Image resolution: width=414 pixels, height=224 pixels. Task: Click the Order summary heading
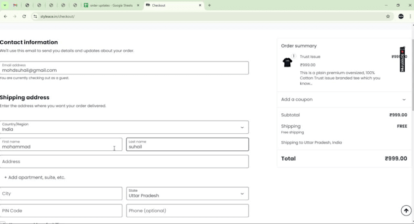298,46
